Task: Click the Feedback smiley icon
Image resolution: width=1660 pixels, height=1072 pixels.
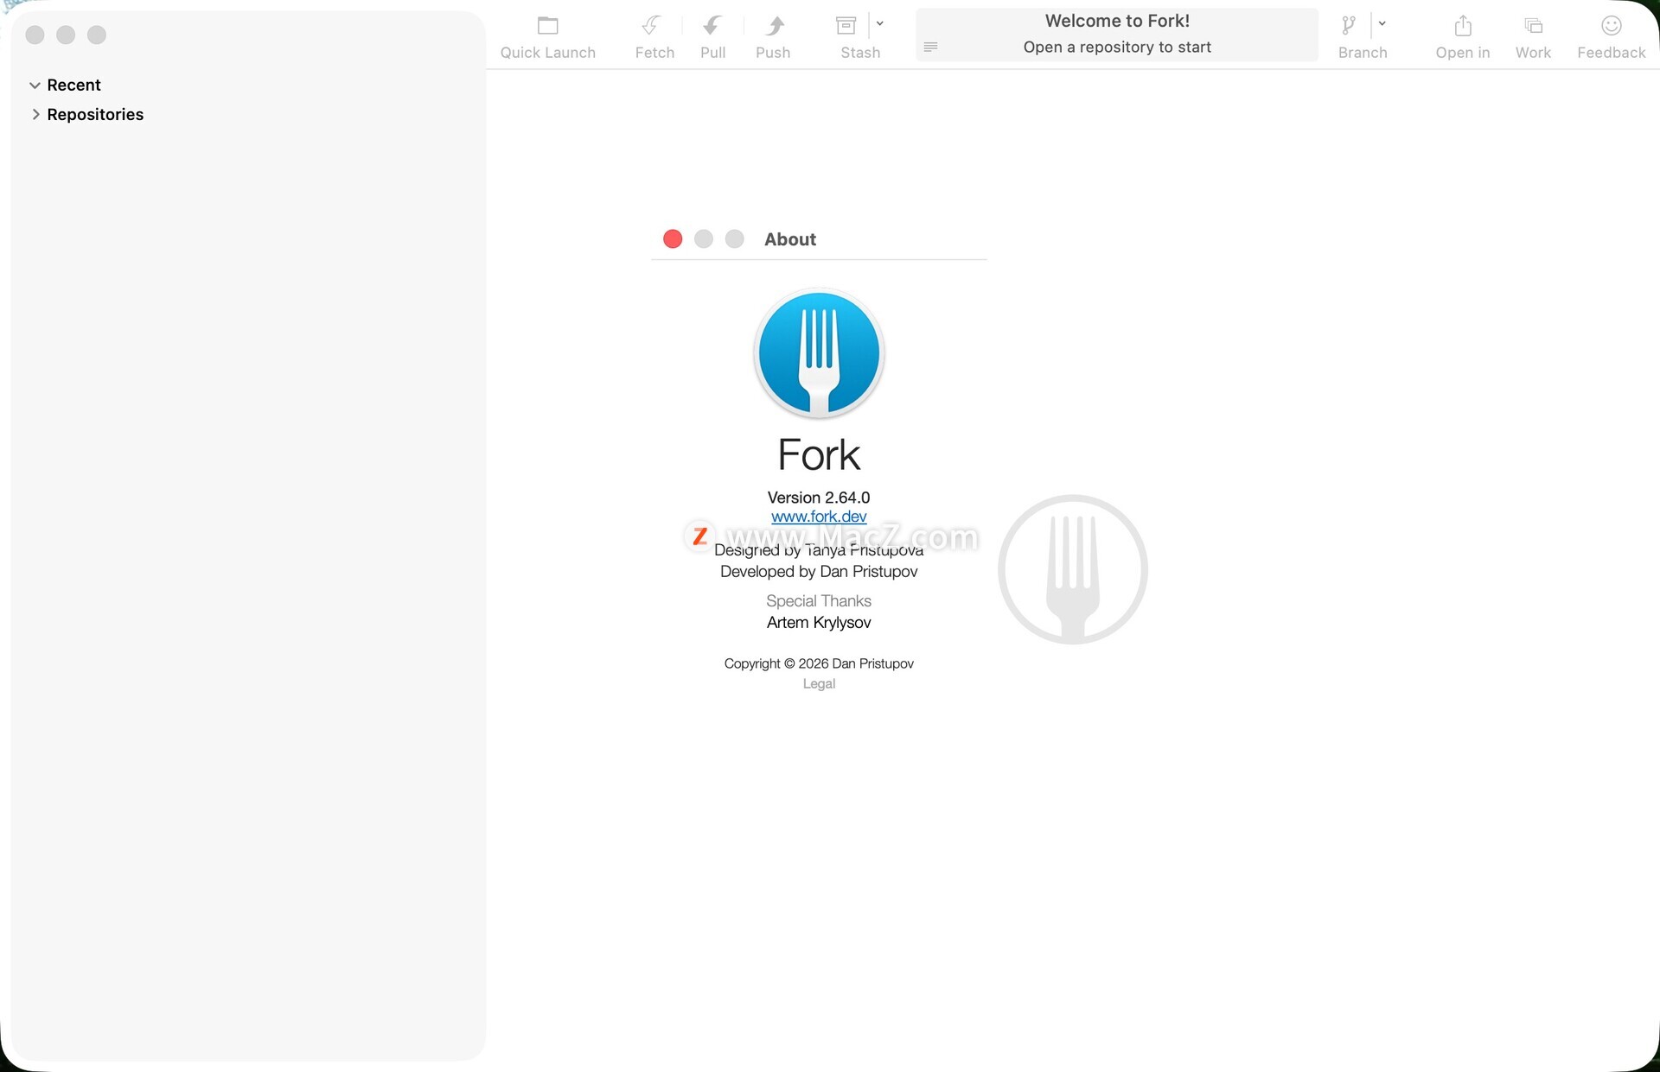Action: pyautogui.click(x=1611, y=26)
